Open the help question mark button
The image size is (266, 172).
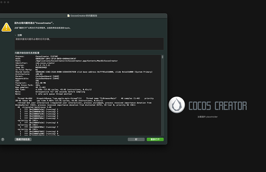click(3, 140)
